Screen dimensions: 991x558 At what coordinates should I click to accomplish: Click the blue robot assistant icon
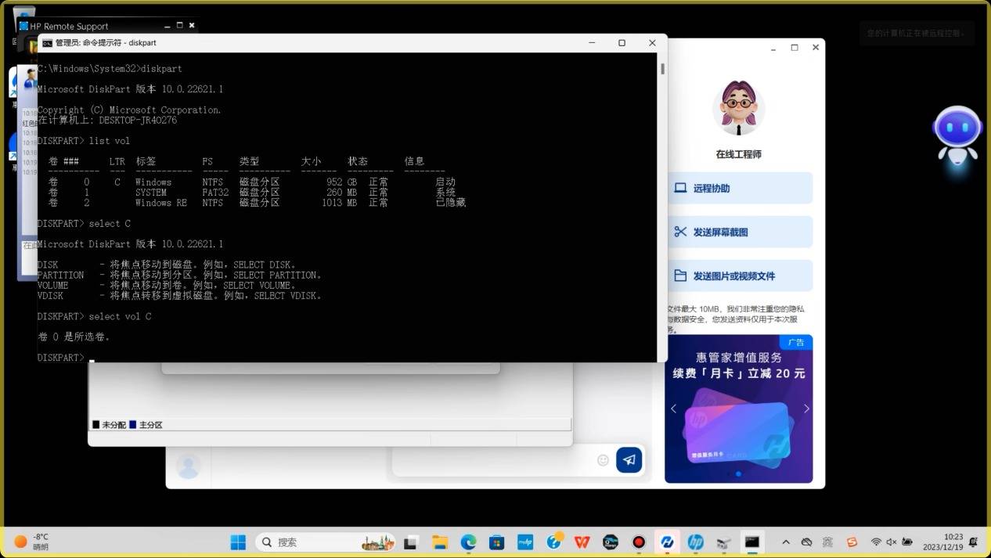tap(957, 135)
